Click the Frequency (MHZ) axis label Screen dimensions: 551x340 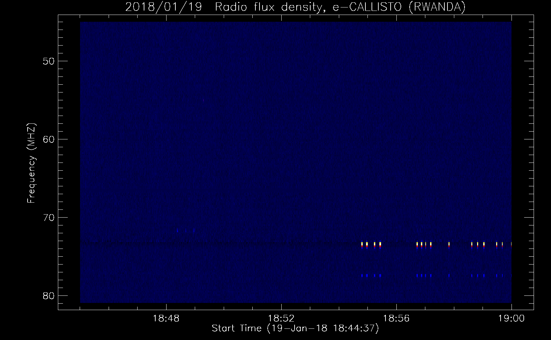coord(31,163)
